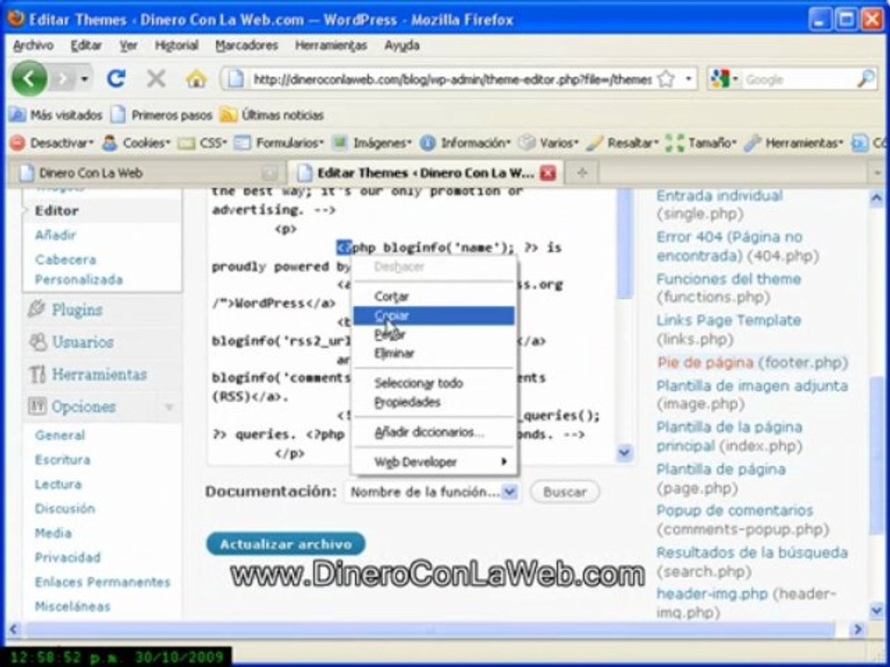Open the list all tabs dropdown
Viewport: 890px width, 667px height.
[x=877, y=173]
